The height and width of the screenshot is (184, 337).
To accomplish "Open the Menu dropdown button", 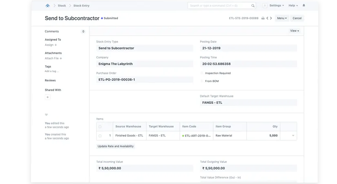I will [282, 18].
